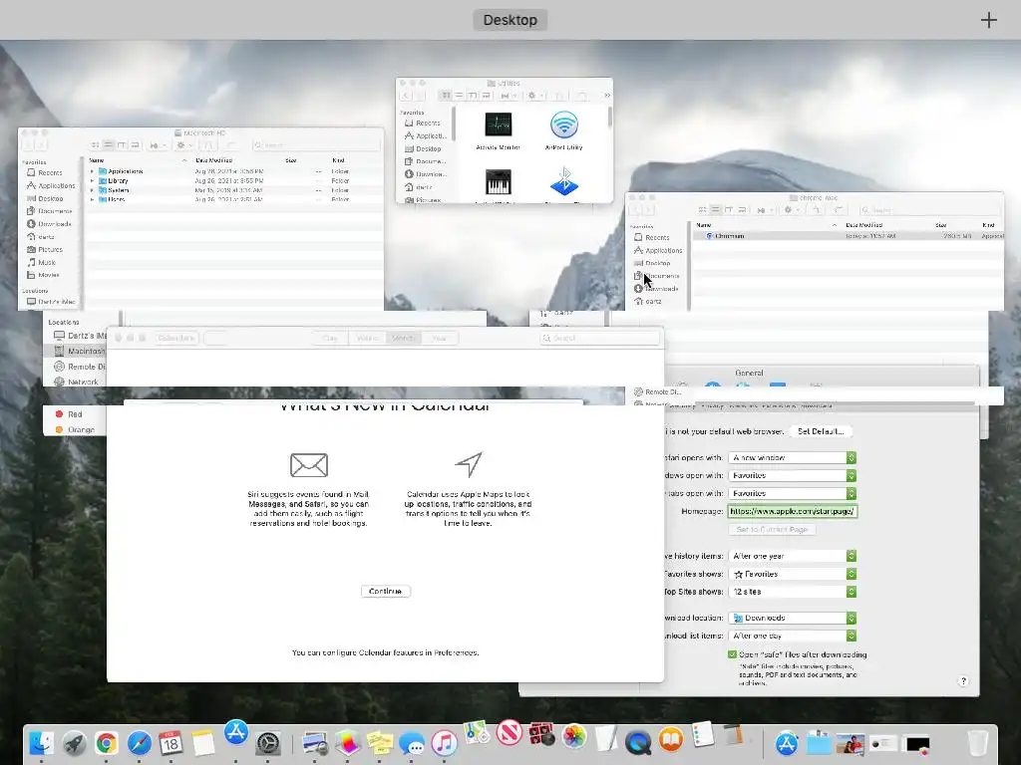This screenshot has width=1021, height=765.
Task: Open New windows open with dropdown
Action: 792,475
